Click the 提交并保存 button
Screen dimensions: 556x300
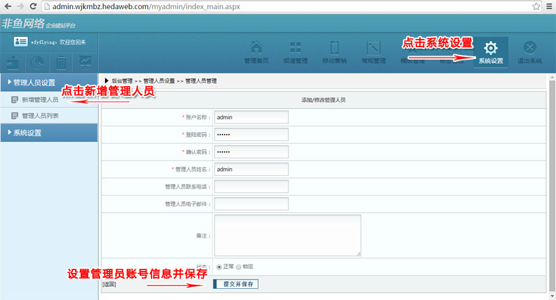[236, 284]
